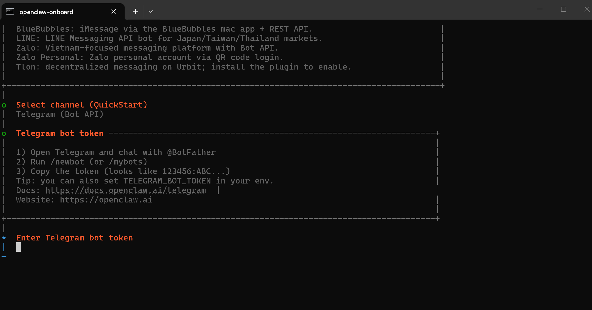Click the TELEGRAM_BOT_TOKEN variable name
The width and height of the screenshot is (592, 310).
pyautogui.click(x=167, y=181)
